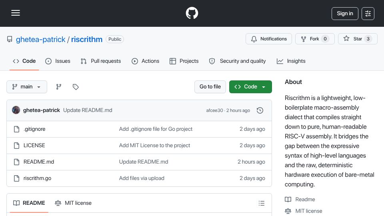384x216 pixels.
Task: View branches via branch icon
Action: pos(58,87)
